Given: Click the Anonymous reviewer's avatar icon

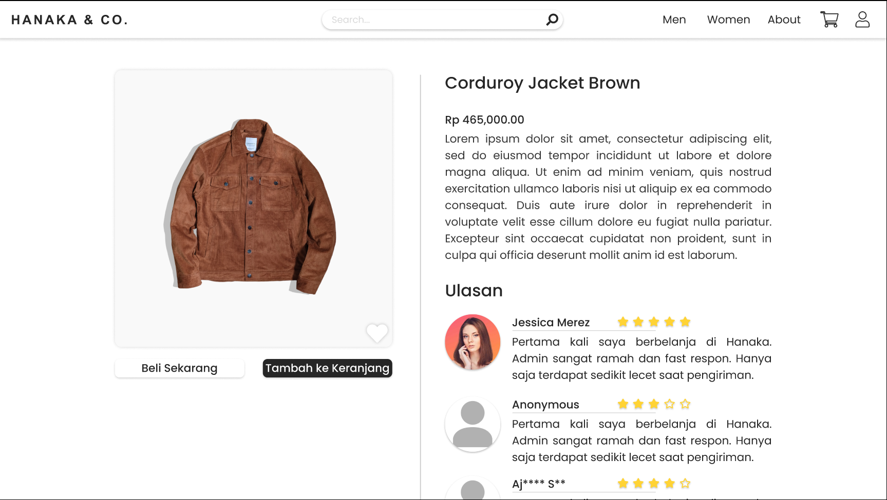Looking at the screenshot, I should coord(473,424).
